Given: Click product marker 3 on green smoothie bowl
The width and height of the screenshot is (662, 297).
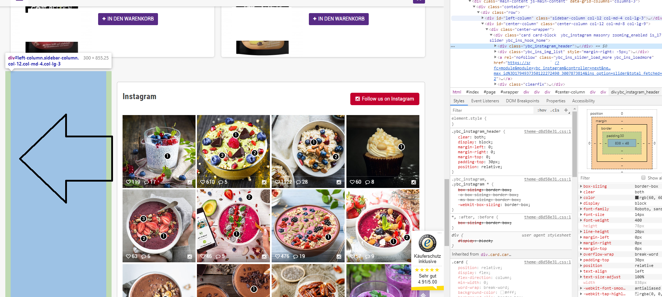Looking at the screenshot, I should point(222,155).
